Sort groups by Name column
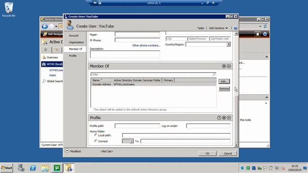 coord(102,80)
